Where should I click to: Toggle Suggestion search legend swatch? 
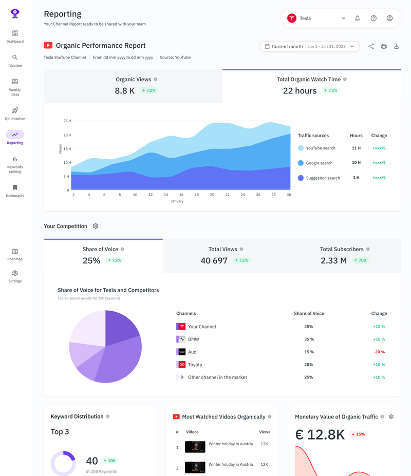click(x=301, y=178)
